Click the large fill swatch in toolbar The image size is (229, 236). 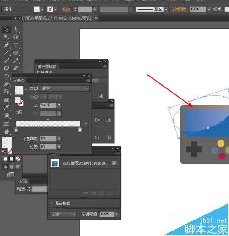click(7, 142)
